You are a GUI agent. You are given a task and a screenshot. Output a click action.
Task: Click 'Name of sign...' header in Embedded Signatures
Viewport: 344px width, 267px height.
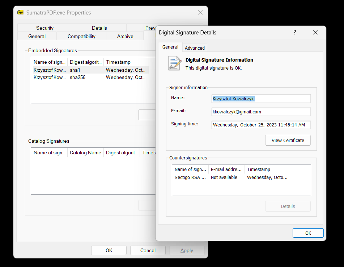pyautogui.click(x=49, y=62)
